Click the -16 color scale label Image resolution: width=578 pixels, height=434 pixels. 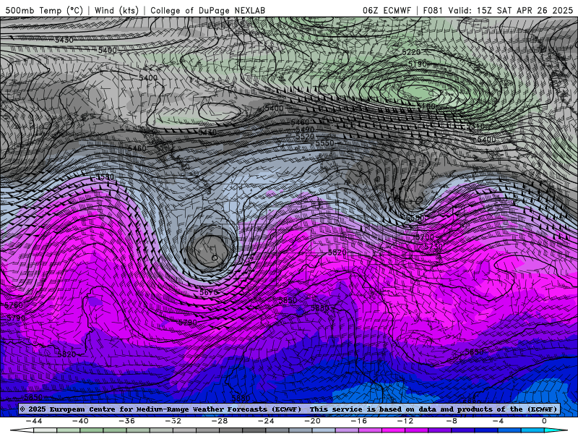[x=358, y=421]
